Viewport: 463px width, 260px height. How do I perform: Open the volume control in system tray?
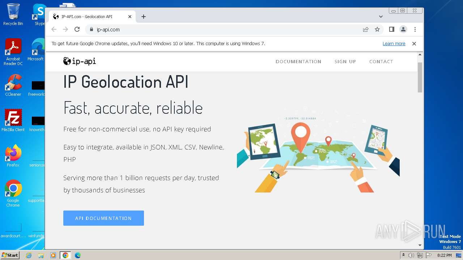(411, 255)
